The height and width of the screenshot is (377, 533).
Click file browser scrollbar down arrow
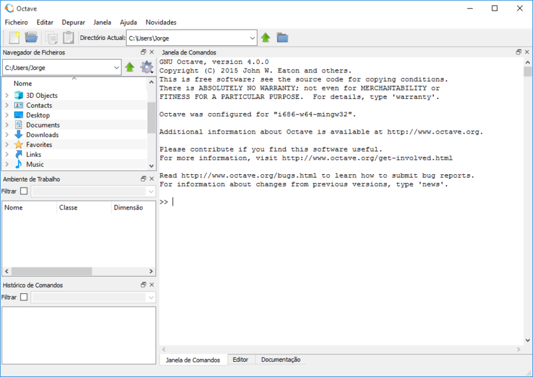151,166
